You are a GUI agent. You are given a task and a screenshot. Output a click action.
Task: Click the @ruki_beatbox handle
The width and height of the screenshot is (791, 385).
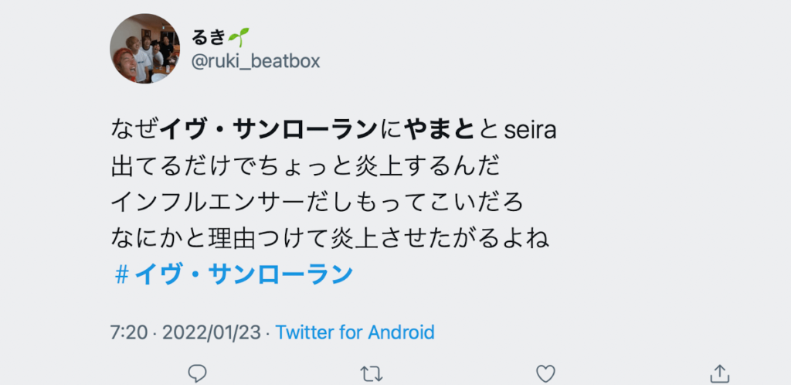[x=255, y=62]
